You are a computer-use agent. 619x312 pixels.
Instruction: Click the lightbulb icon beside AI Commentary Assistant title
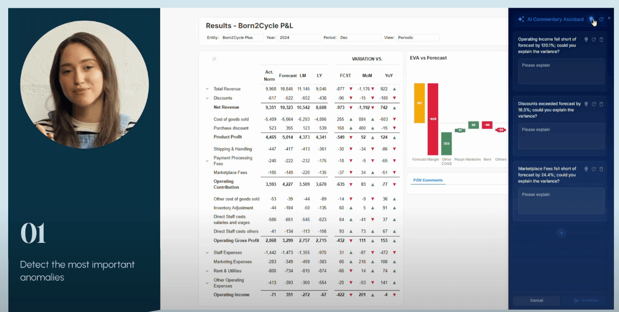click(x=591, y=19)
